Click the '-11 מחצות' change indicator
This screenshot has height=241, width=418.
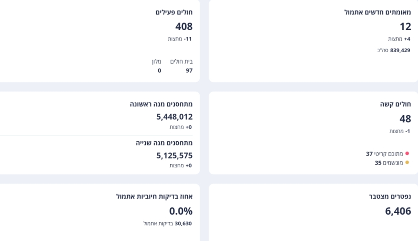point(180,39)
